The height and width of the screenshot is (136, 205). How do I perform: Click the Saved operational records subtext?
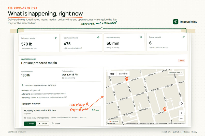[x=159, y=47]
